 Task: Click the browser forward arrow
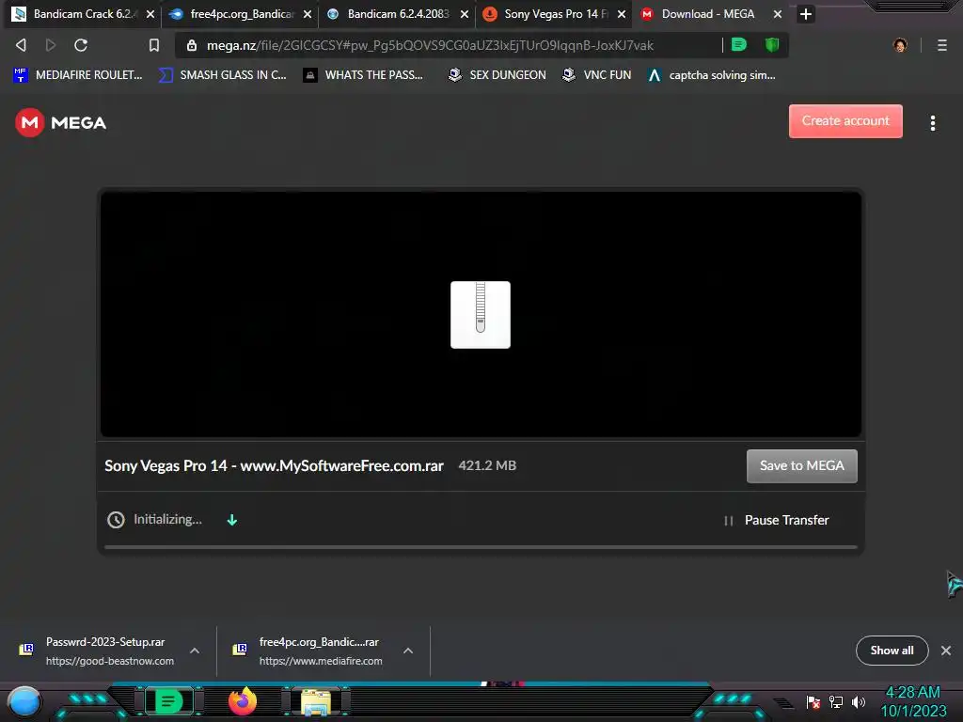[x=51, y=45]
